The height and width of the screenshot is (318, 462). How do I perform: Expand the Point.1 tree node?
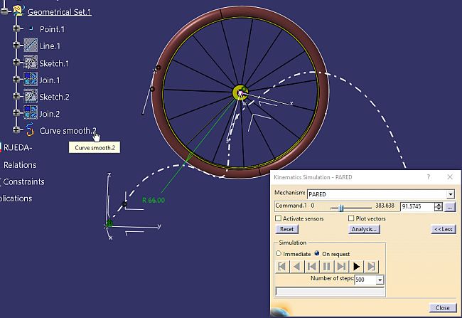click(x=16, y=28)
